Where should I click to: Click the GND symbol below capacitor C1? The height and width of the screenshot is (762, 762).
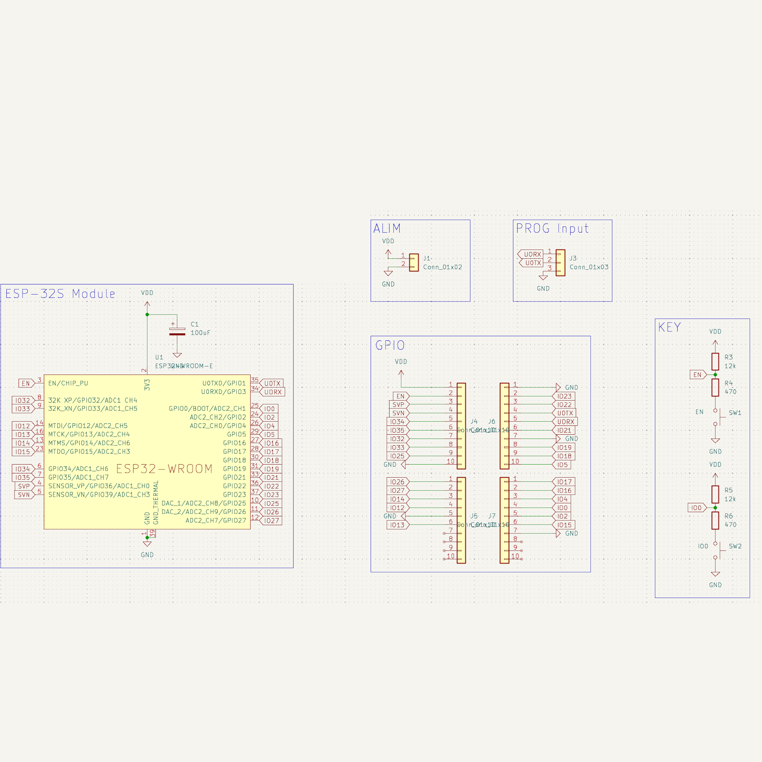point(177,354)
